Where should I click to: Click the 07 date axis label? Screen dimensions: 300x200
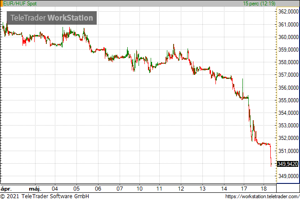click(x=120, y=189)
